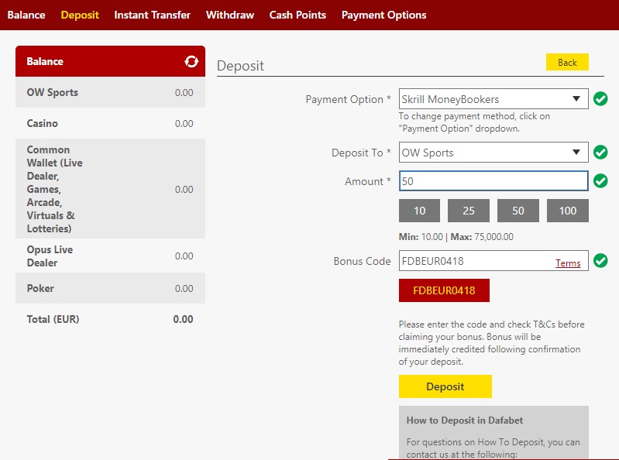Click green checkmark beside Payment Option
Image resolution: width=619 pixels, height=460 pixels.
pyautogui.click(x=600, y=99)
